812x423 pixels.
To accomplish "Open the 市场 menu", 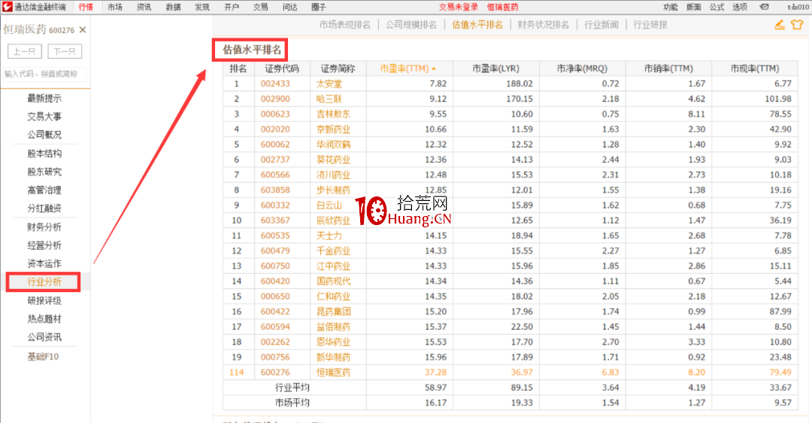I will [x=115, y=7].
